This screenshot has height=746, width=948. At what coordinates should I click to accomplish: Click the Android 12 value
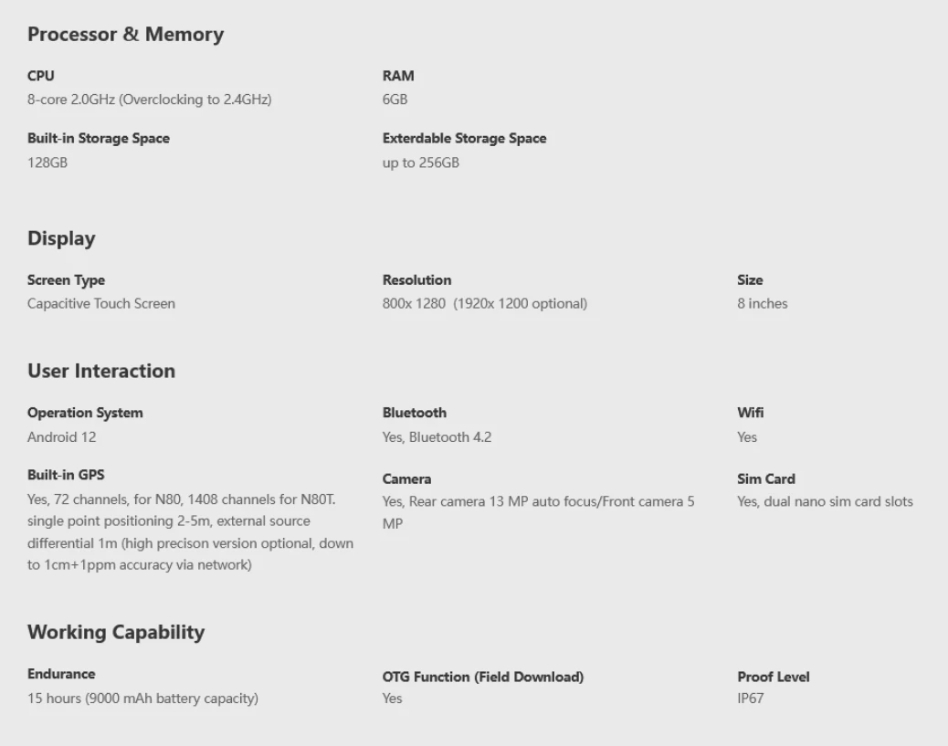click(x=61, y=437)
